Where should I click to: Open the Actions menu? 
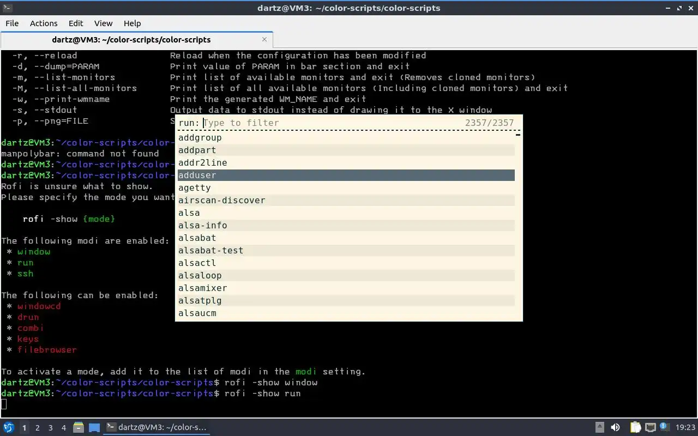44,23
